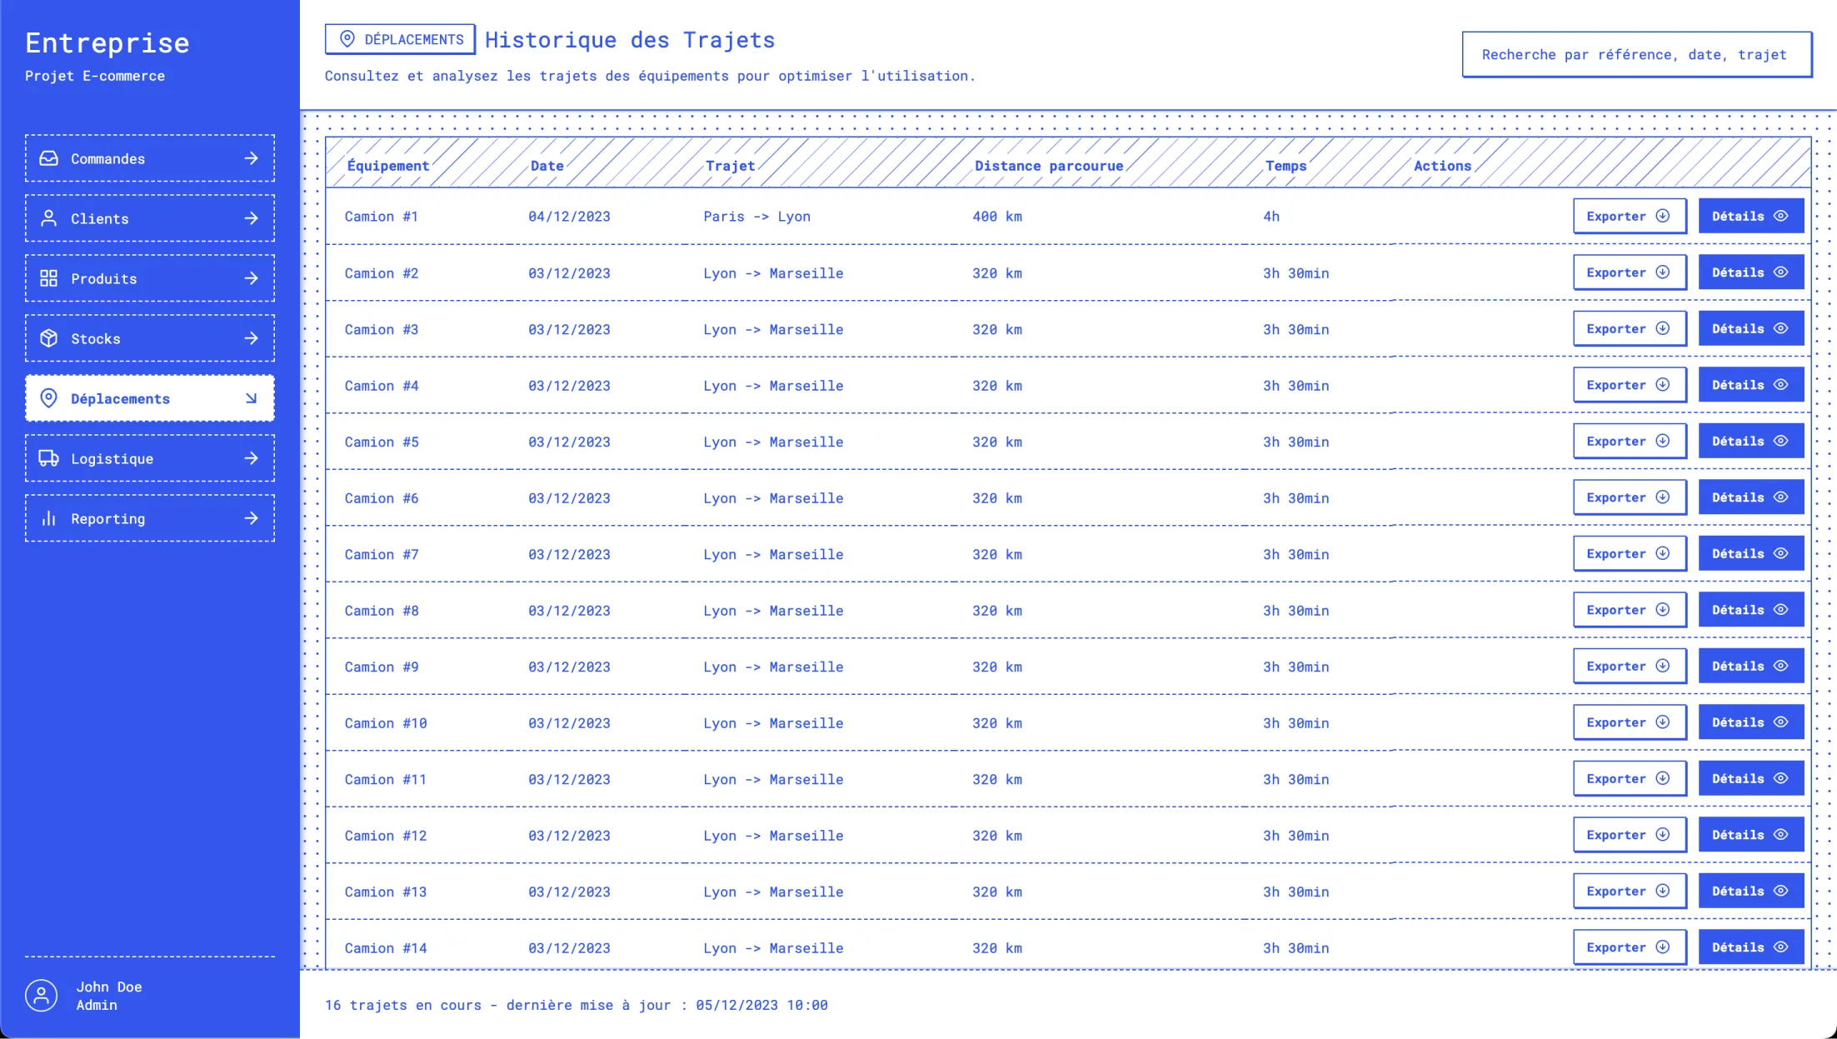This screenshot has width=1837, height=1039.
Task: Click the bar chart icon beside Reporting
Action: point(49,518)
